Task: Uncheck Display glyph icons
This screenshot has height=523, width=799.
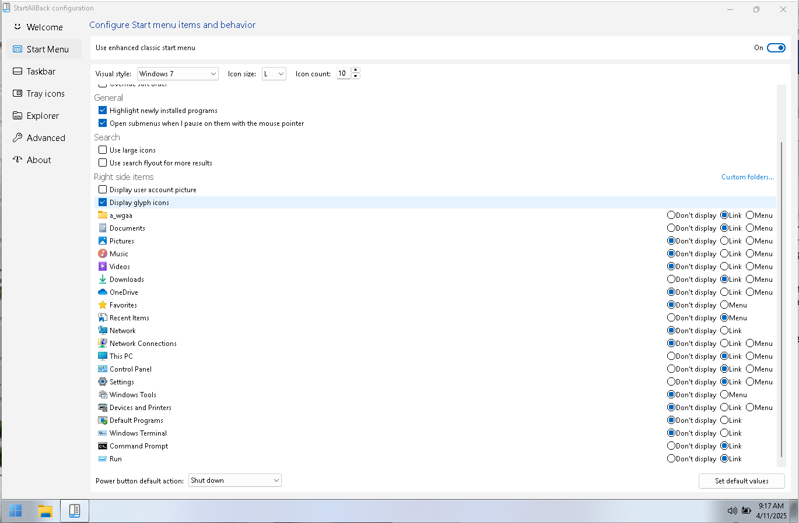Action: (103, 202)
